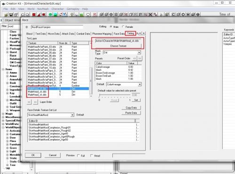Toggle the red snap-to-grid icon
The height and width of the screenshot is (174, 235).
click(34, 15)
